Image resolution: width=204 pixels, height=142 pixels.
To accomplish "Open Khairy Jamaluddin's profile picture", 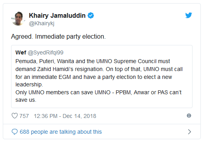I will click(18, 19).
